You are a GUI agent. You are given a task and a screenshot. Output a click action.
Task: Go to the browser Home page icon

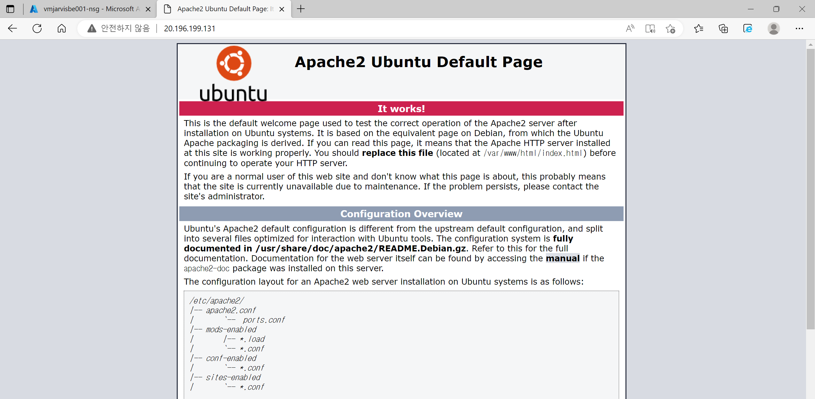coord(62,28)
